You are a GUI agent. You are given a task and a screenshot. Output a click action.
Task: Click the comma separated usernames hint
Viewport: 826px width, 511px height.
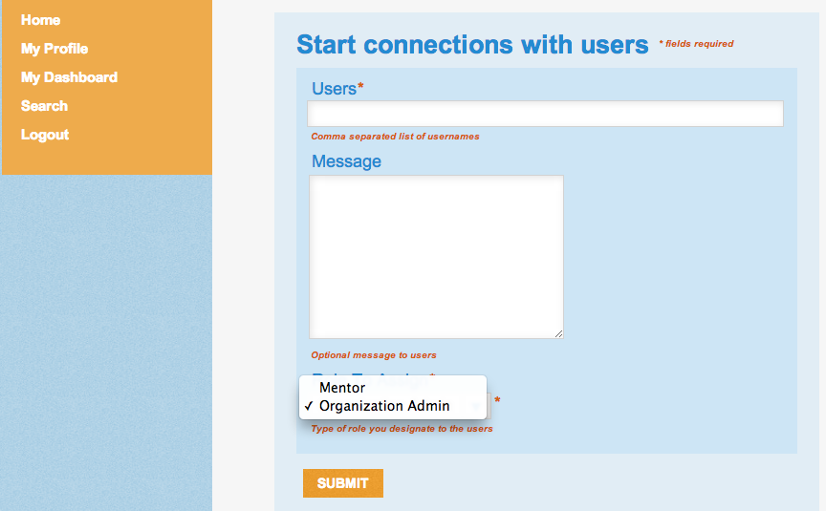click(x=395, y=137)
